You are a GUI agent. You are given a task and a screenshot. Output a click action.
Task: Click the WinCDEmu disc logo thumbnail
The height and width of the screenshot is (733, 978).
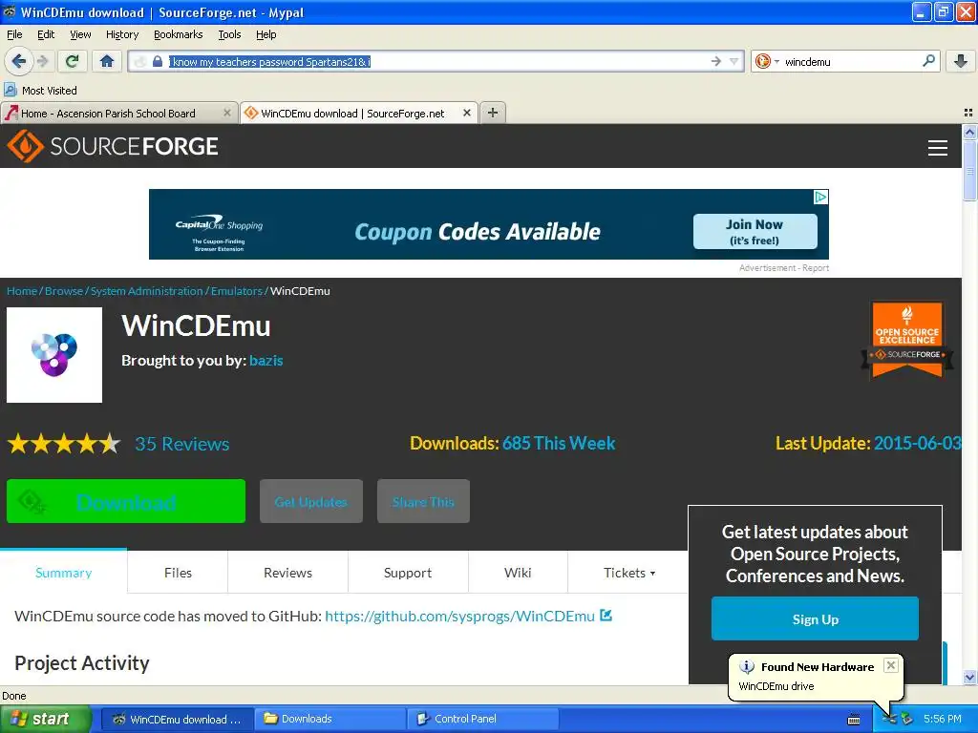(x=54, y=355)
